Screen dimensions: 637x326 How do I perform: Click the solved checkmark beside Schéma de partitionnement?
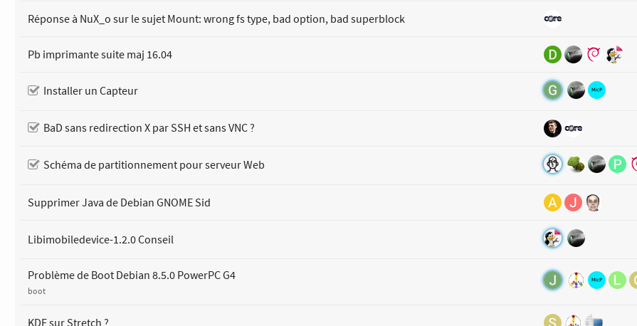point(33,164)
